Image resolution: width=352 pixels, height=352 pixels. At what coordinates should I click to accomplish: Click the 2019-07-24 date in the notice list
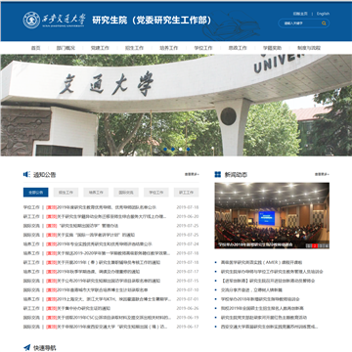(188, 243)
